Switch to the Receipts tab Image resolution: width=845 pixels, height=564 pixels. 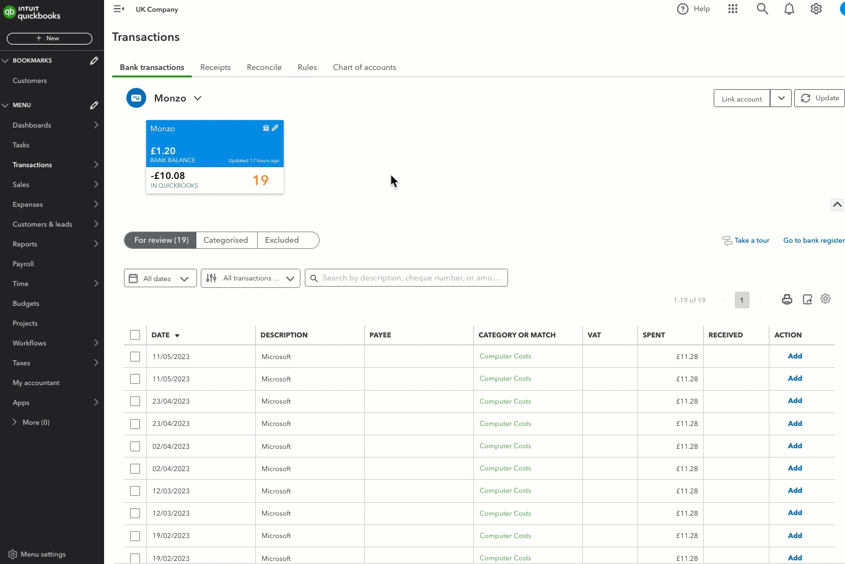click(216, 67)
